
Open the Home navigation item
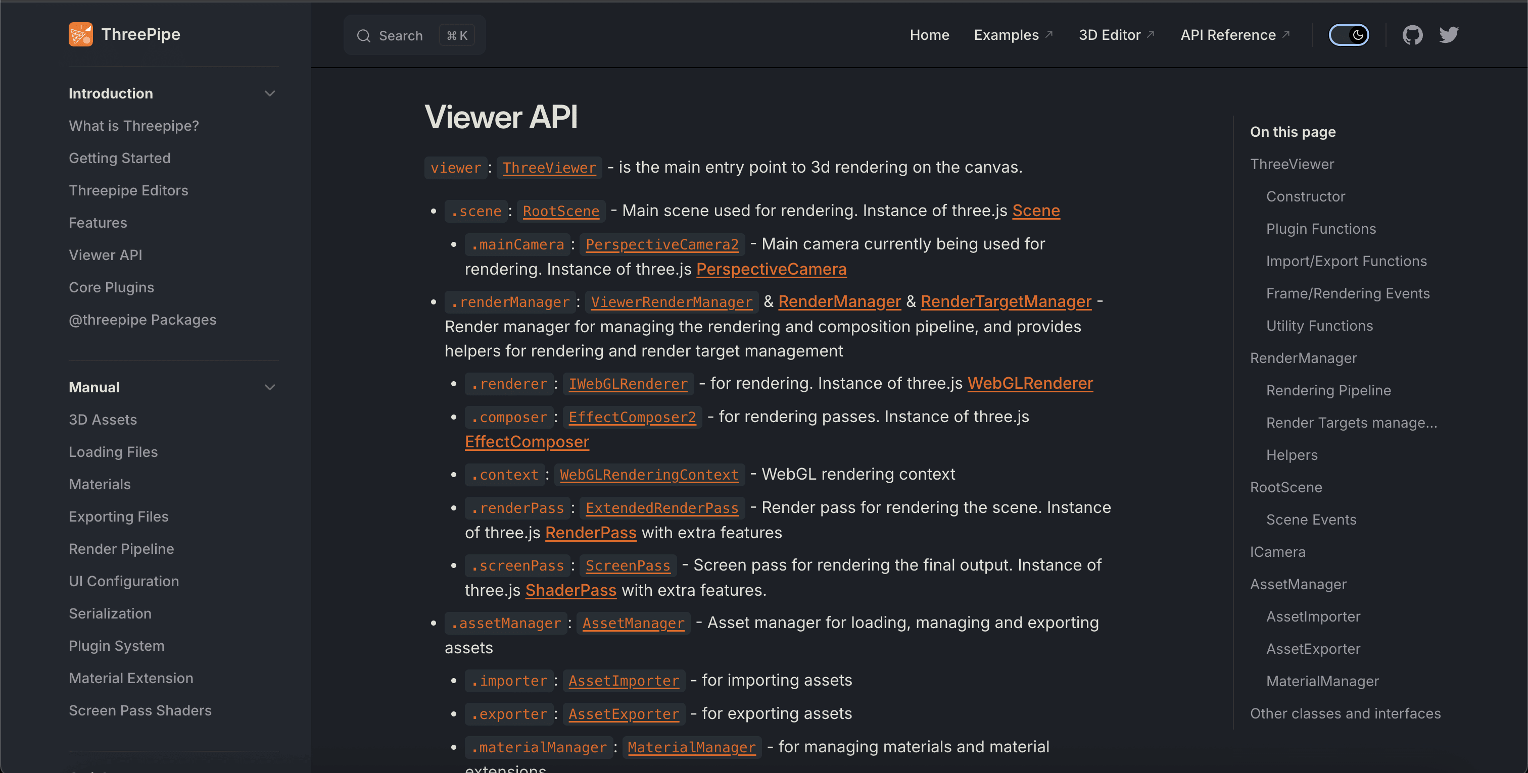pyautogui.click(x=929, y=35)
